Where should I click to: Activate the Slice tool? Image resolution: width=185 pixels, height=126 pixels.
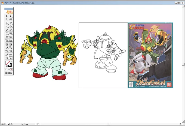coord(7,55)
